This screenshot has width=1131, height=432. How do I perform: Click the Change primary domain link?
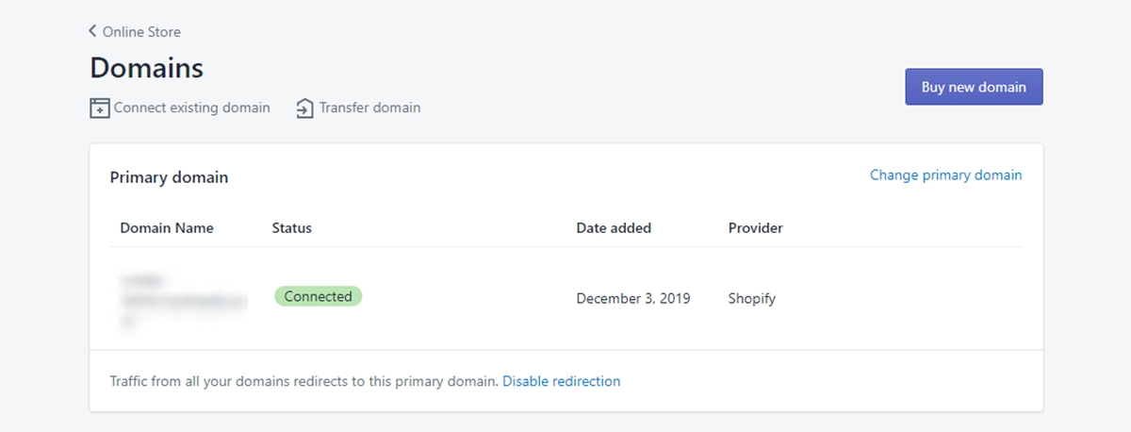tap(945, 174)
